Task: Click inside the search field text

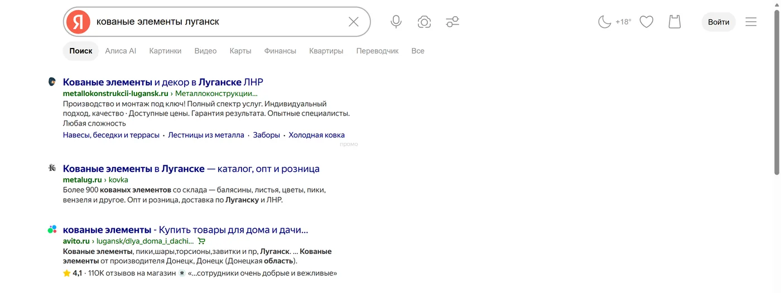Action: (x=158, y=22)
